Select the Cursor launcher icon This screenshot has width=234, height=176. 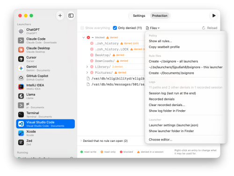coord(21,59)
